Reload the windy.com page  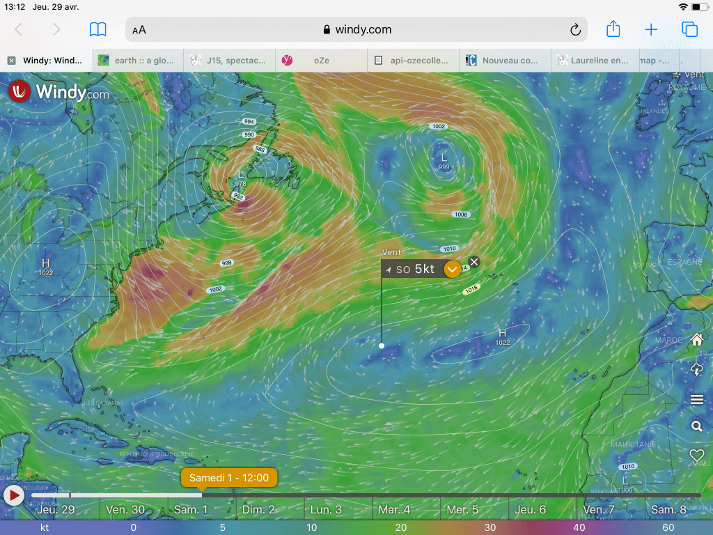(575, 30)
